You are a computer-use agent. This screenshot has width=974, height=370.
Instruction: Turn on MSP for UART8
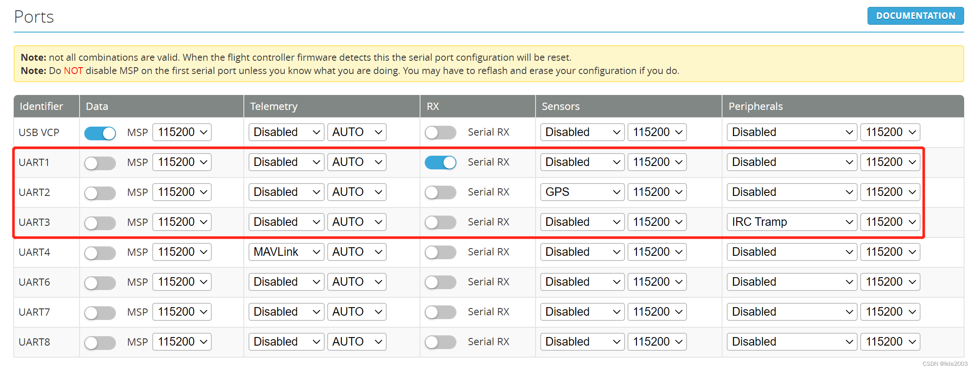(x=100, y=343)
